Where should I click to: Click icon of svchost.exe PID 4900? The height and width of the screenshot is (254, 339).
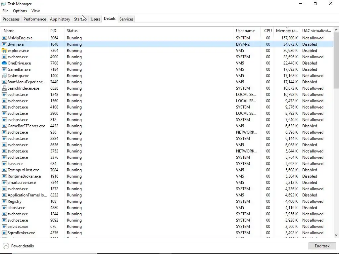(4, 57)
